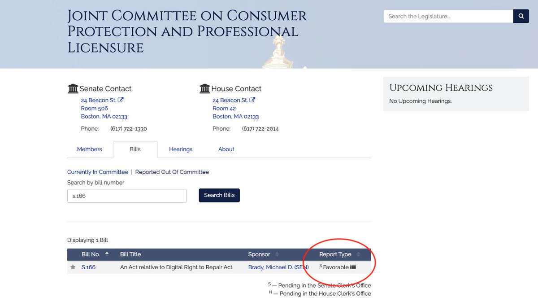Open the Favorable report list icon
Image resolution: width=538 pixels, height=302 pixels.
click(353, 267)
